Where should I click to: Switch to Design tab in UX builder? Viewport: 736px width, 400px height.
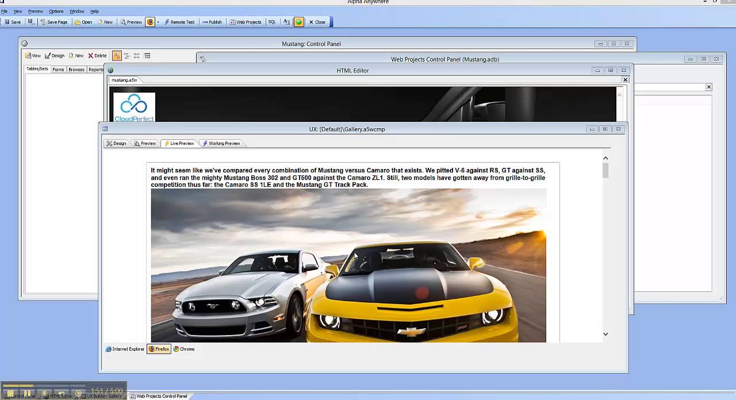click(x=116, y=143)
